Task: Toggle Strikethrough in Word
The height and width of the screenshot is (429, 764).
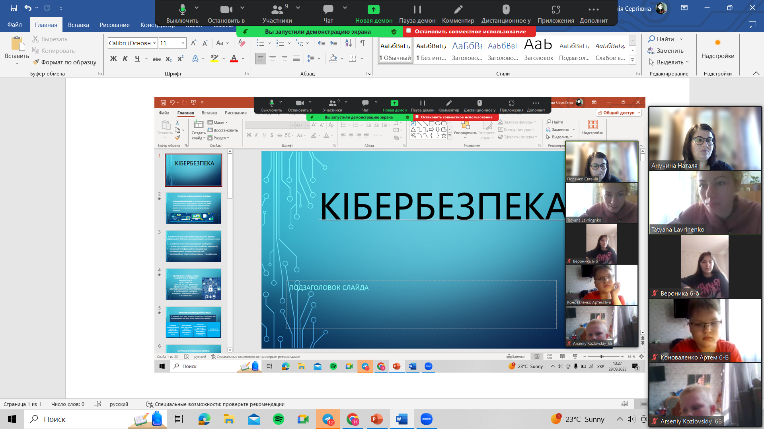Action: 157,58
